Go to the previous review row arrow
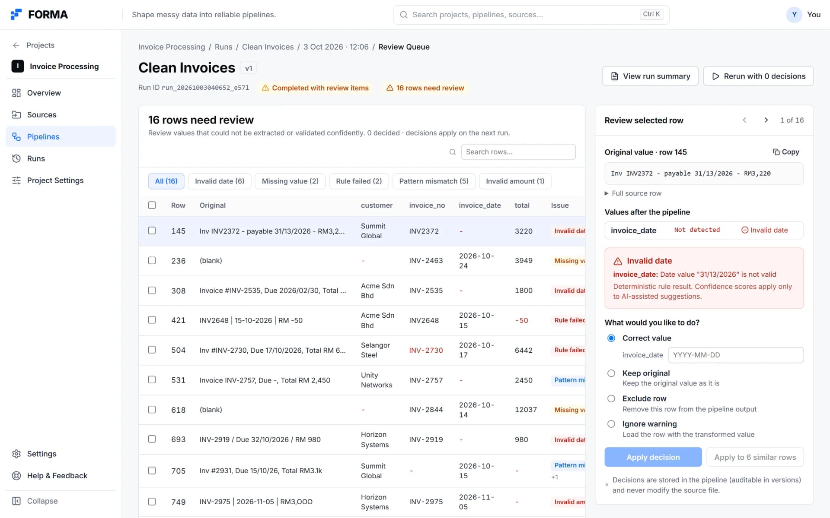This screenshot has height=518, width=830. coord(744,120)
